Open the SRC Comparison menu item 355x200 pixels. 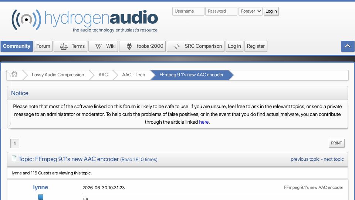pos(196,46)
